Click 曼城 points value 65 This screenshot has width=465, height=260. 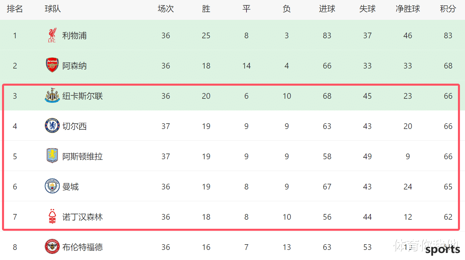click(x=448, y=187)
